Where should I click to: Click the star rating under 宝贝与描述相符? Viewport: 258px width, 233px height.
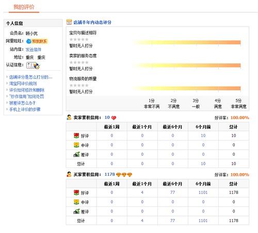(x=79, y=39)
